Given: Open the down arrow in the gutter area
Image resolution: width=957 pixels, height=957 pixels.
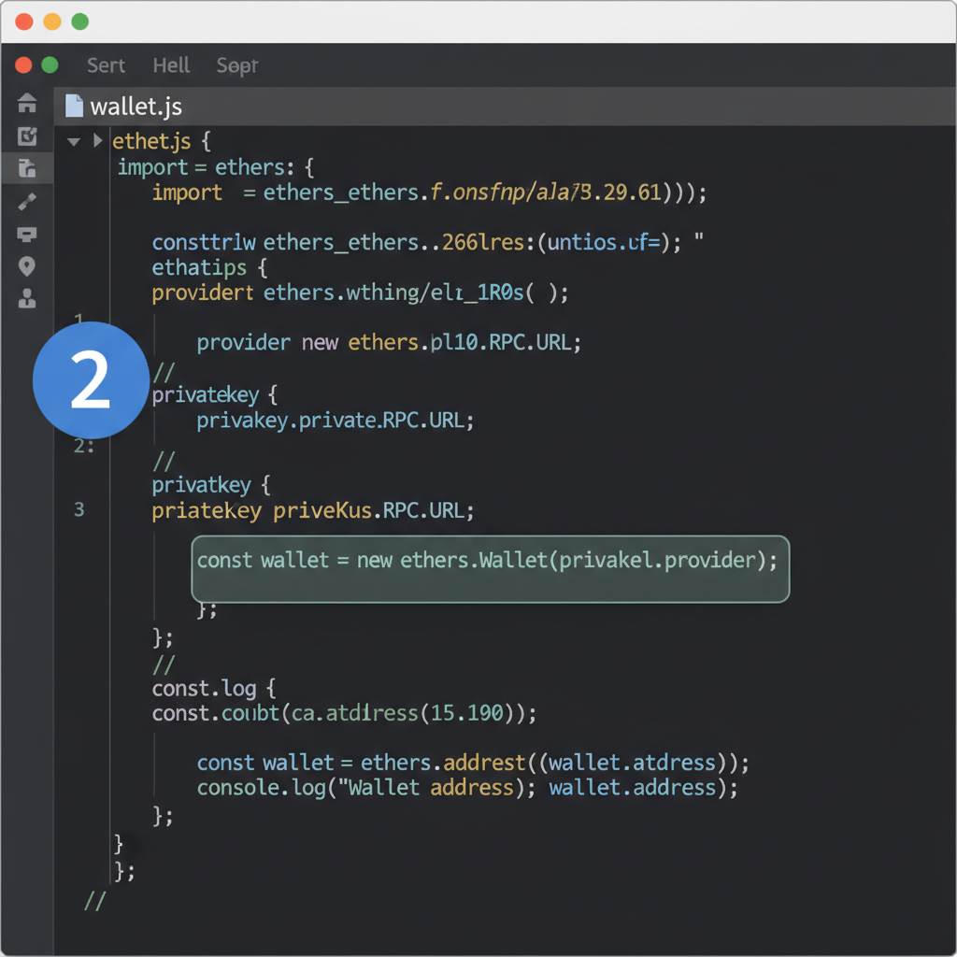Looking at the screenshot, I should (75, 141).
